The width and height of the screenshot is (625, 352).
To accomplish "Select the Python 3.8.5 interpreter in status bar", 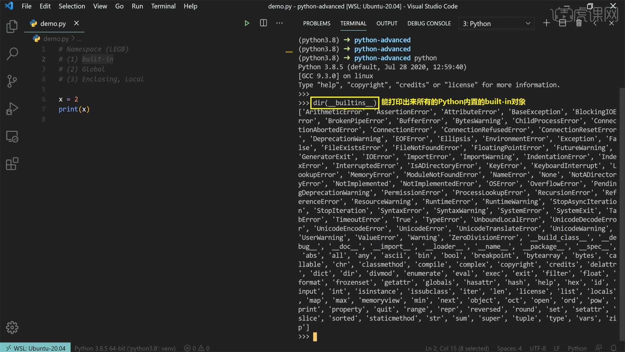I will coord(125,348).
